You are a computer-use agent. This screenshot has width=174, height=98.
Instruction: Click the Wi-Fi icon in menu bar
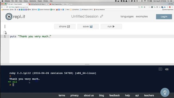[145, 1]
